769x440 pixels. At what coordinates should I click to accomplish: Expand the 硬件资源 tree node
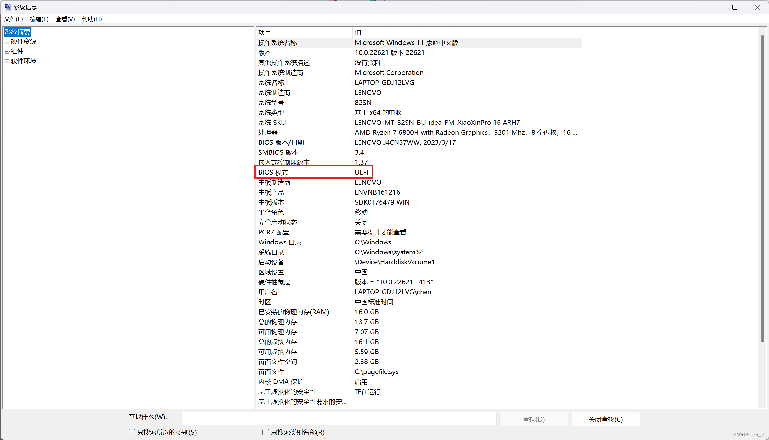pyautogui.click(x=7, y=42)
